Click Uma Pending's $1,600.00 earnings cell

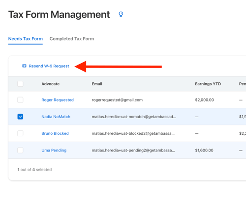204,150
